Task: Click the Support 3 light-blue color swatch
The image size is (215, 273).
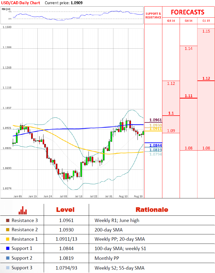Action: tap(8, 268)
